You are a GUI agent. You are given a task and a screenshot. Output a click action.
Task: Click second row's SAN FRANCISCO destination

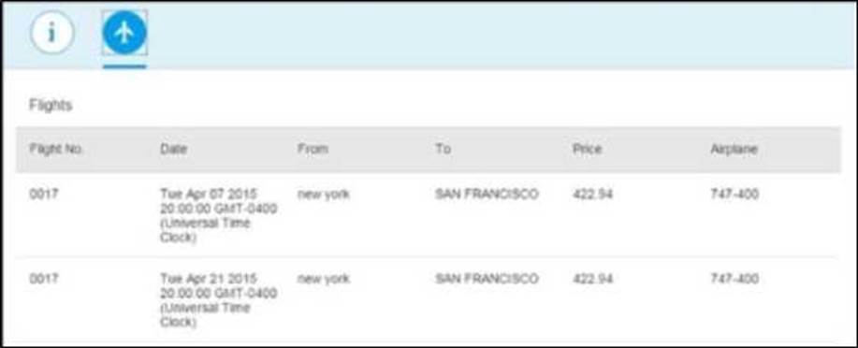[487, 279]
